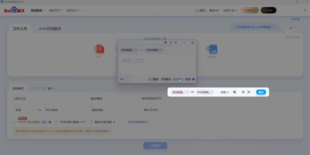This screenshot has width=310, height=155.
Task: Click the VIP badge after 翻译页眉页脚
Action: (114, 122)
